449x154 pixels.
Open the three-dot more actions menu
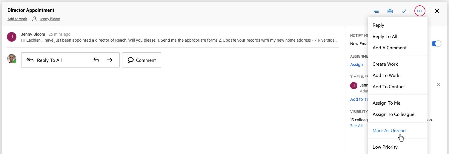click(419, 11)
